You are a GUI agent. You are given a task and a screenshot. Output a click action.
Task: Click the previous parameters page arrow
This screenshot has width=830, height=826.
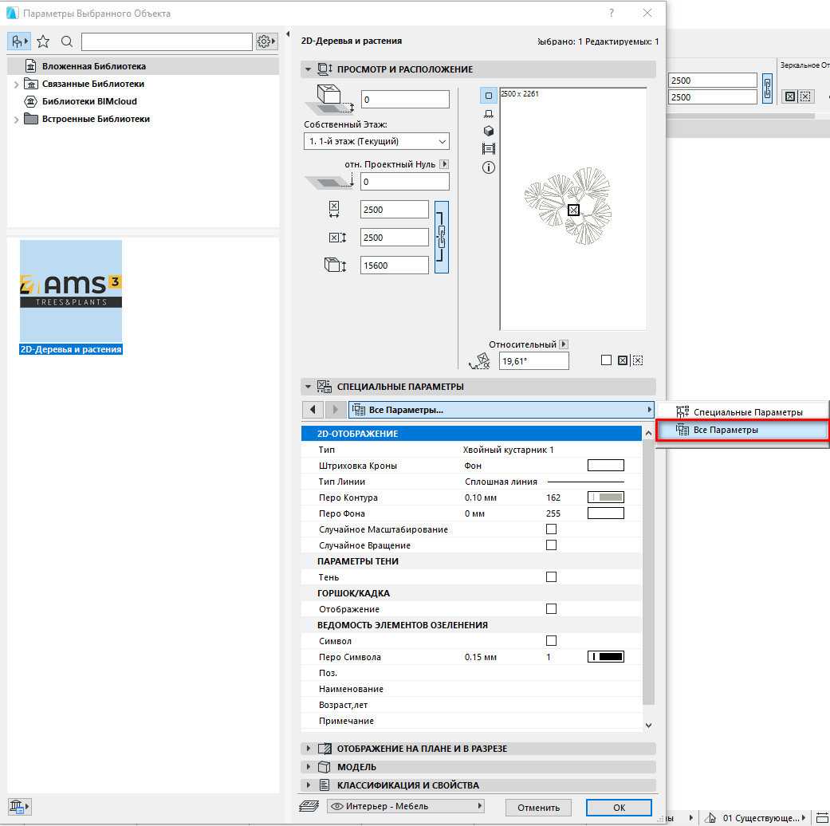tap(313, 410)
